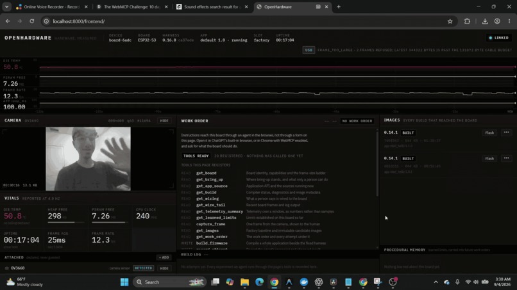
Task: Click the BUILT badge on first image
Action: (x=408, y=133)
